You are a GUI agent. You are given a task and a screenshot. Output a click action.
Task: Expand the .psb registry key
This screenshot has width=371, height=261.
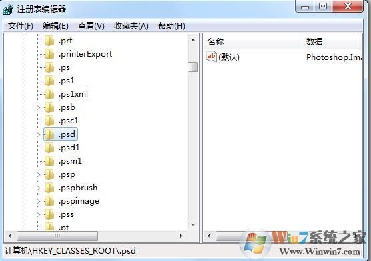[38, 108]
